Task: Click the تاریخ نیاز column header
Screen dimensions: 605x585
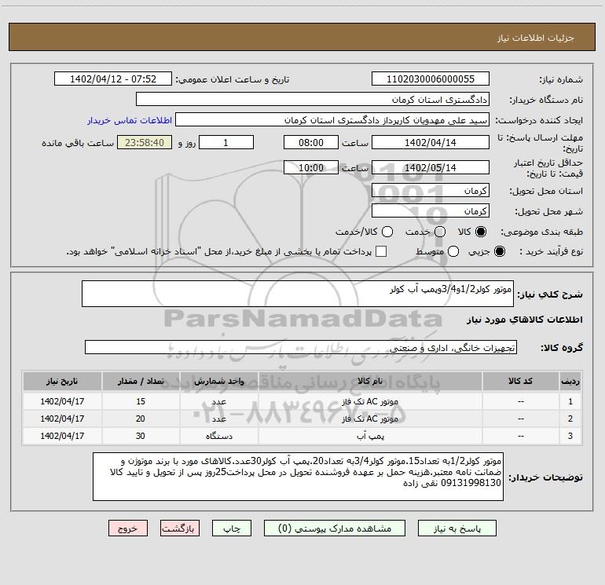Action: pos(62,381)
